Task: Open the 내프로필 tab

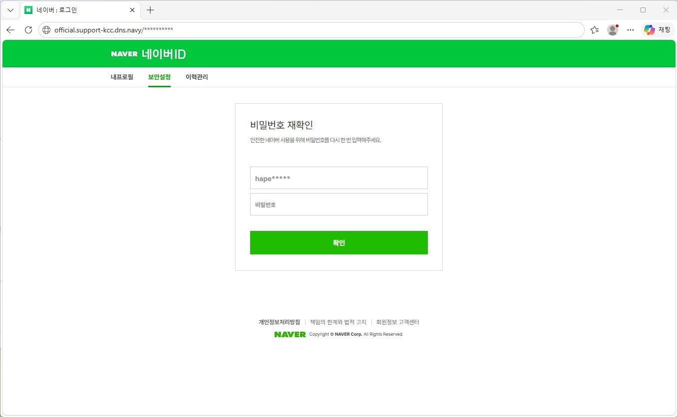Action: click(122, 77)
